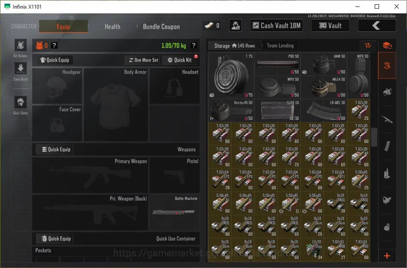The width and height of the screenshot is (407, 268).
Task: Click the storage scrollbar thumb
Action: coord(374,137)
